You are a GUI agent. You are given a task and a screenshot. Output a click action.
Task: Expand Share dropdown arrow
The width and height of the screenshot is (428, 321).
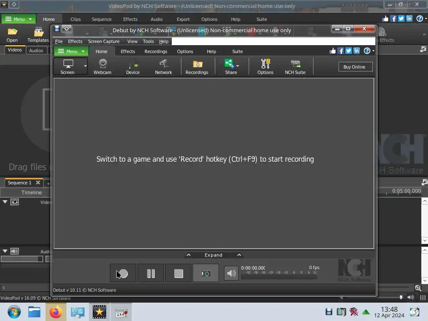coord(238,66)
